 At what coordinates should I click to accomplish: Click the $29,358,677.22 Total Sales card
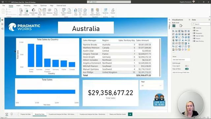tap(110, 93)
